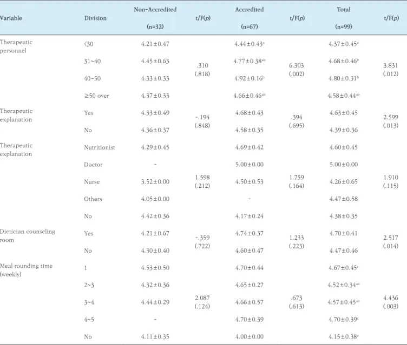Select the 'Doctor' division cell
This screenshot has width=407, height=345.
click(x=93, y=165)
